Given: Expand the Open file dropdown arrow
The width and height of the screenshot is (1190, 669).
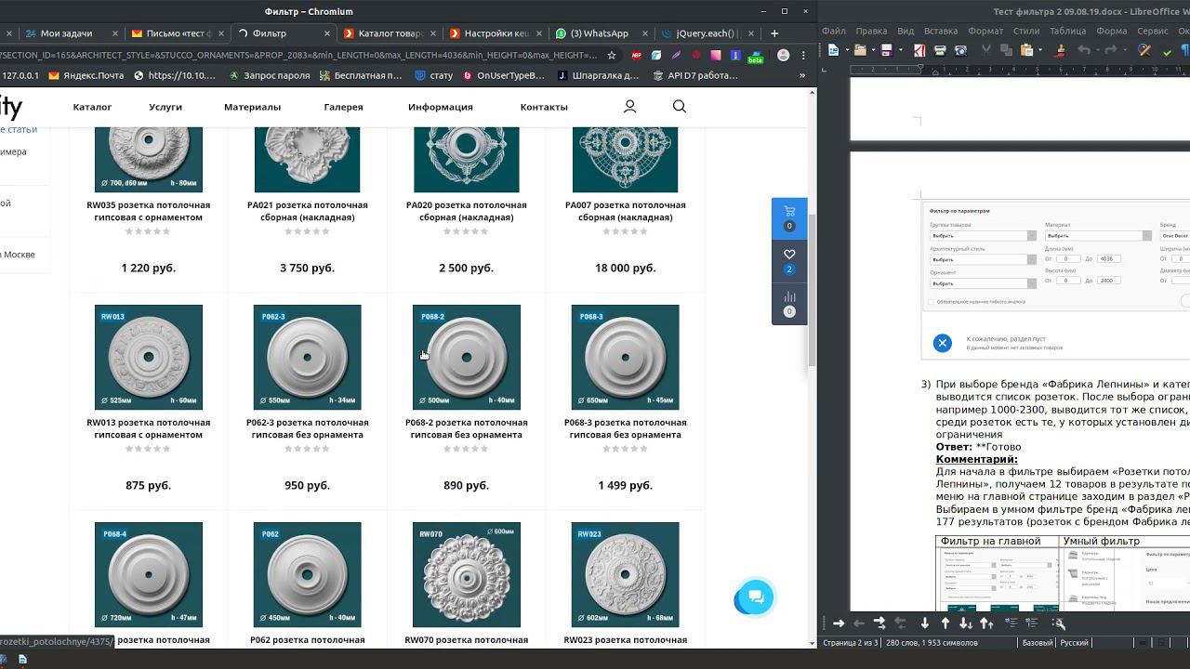Looking at the screenshot, I should (871, 50).
